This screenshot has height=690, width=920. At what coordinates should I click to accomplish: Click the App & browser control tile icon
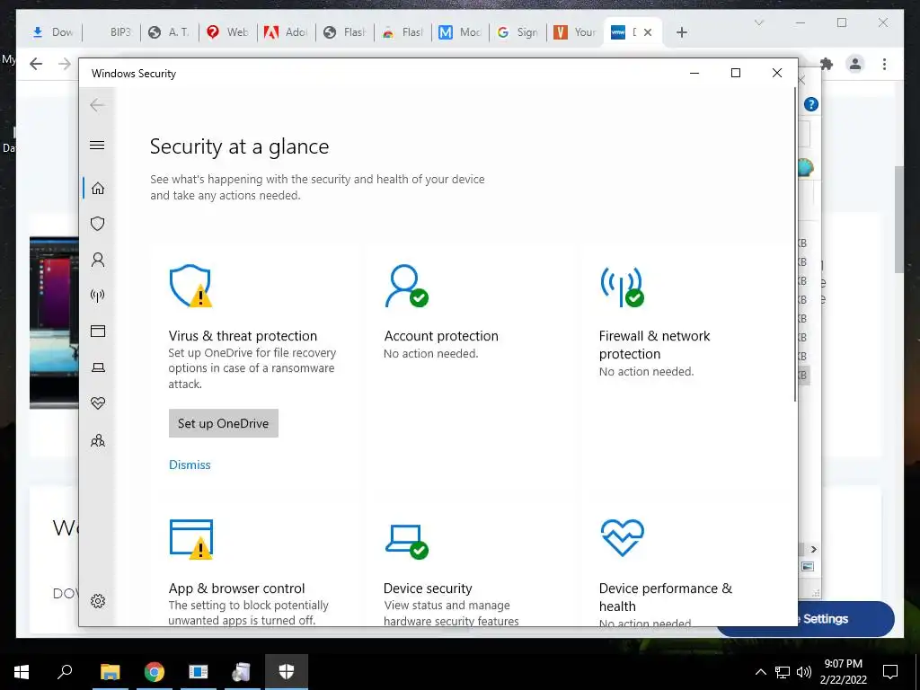click(191, 539)
